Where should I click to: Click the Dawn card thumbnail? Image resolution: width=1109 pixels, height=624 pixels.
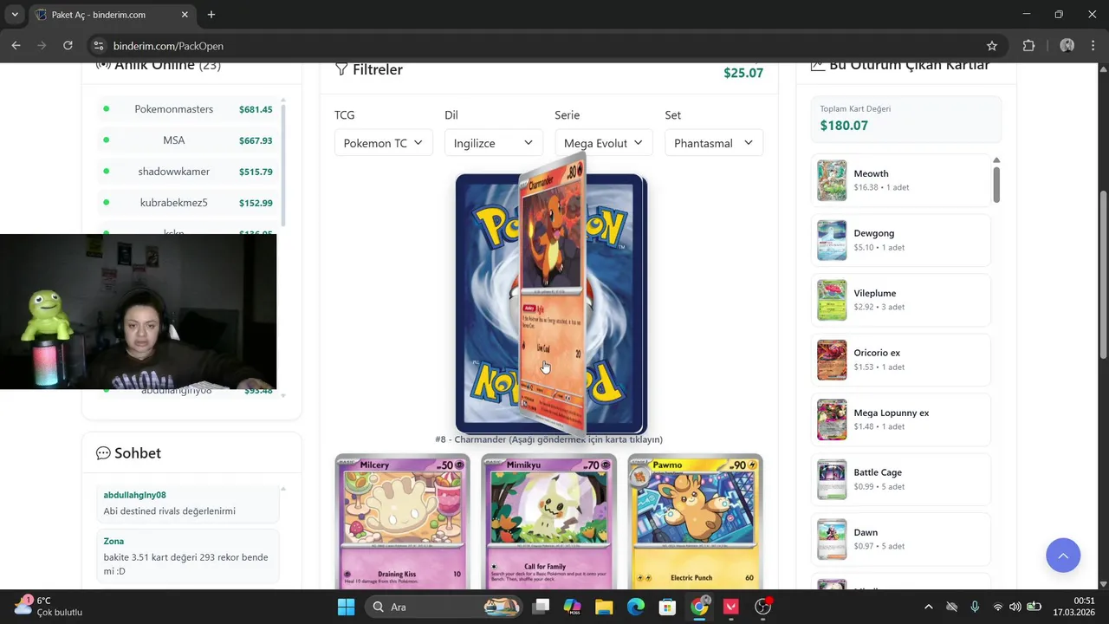tap(832, 539)
